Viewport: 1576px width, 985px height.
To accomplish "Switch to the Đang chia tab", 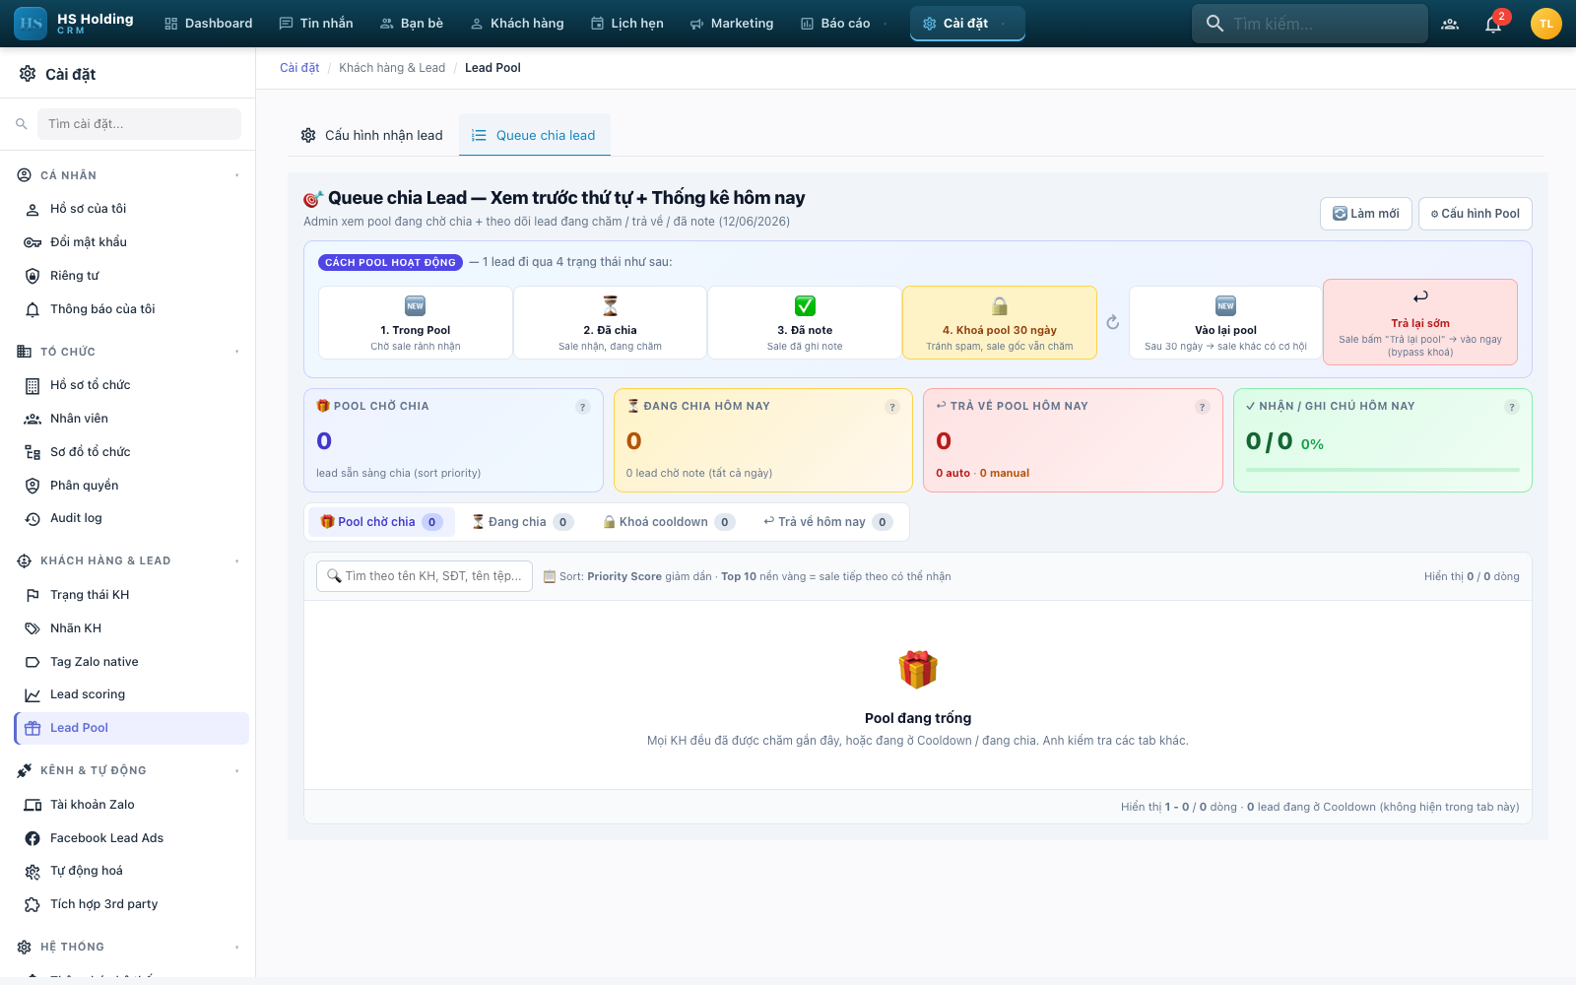I will [522, 522].
